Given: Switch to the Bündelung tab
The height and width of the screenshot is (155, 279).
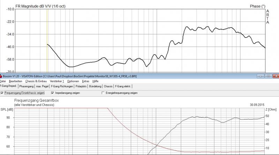Looking at the screenshot, I should pyautogui.click(x=95, y=87).
